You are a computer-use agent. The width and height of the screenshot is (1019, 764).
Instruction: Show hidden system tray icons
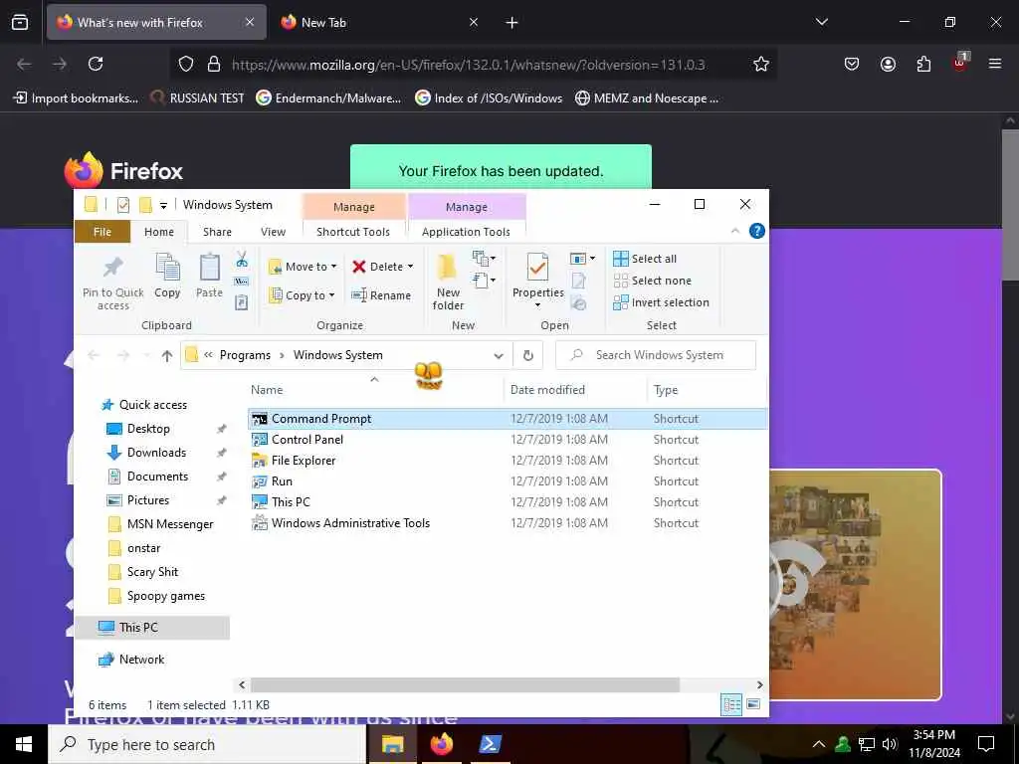(819, 744)
